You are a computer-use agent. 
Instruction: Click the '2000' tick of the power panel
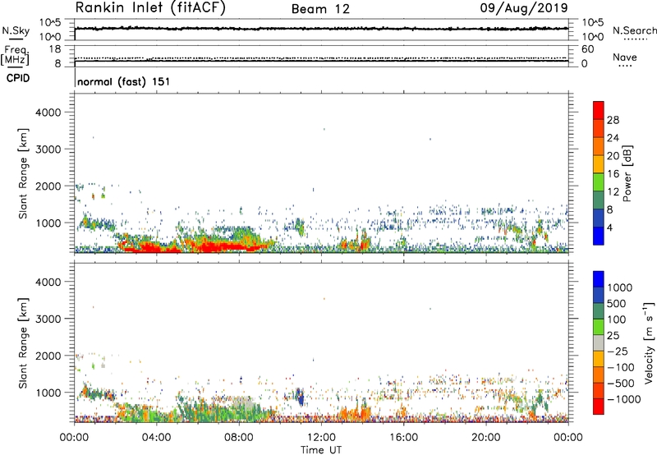(x=48, y=186)
